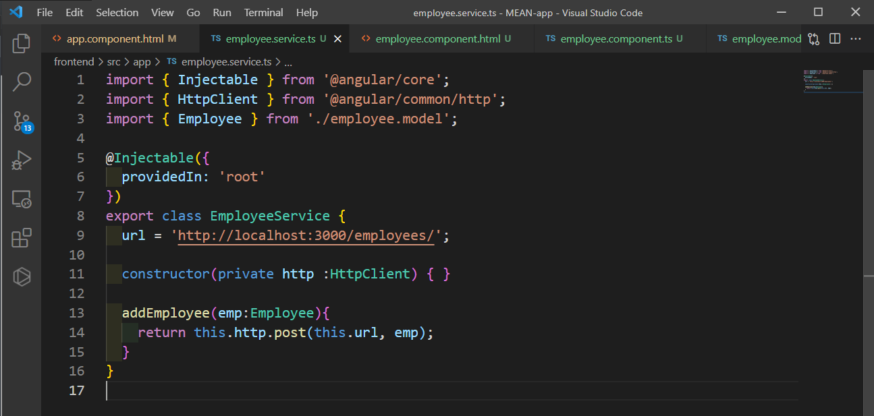Click the 'post' method call on line 14
The width and height of the screenshot is (874, 416).
290,332
